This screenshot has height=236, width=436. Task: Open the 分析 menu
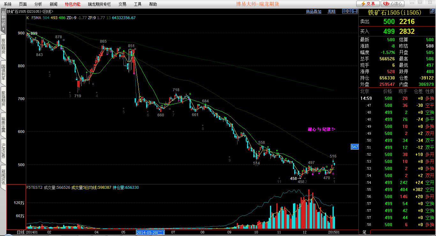tap(38, 4)
